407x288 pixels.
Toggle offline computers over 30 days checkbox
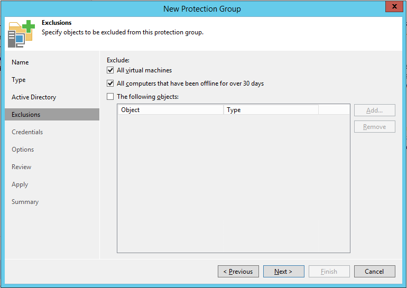(x=110, y=83)
